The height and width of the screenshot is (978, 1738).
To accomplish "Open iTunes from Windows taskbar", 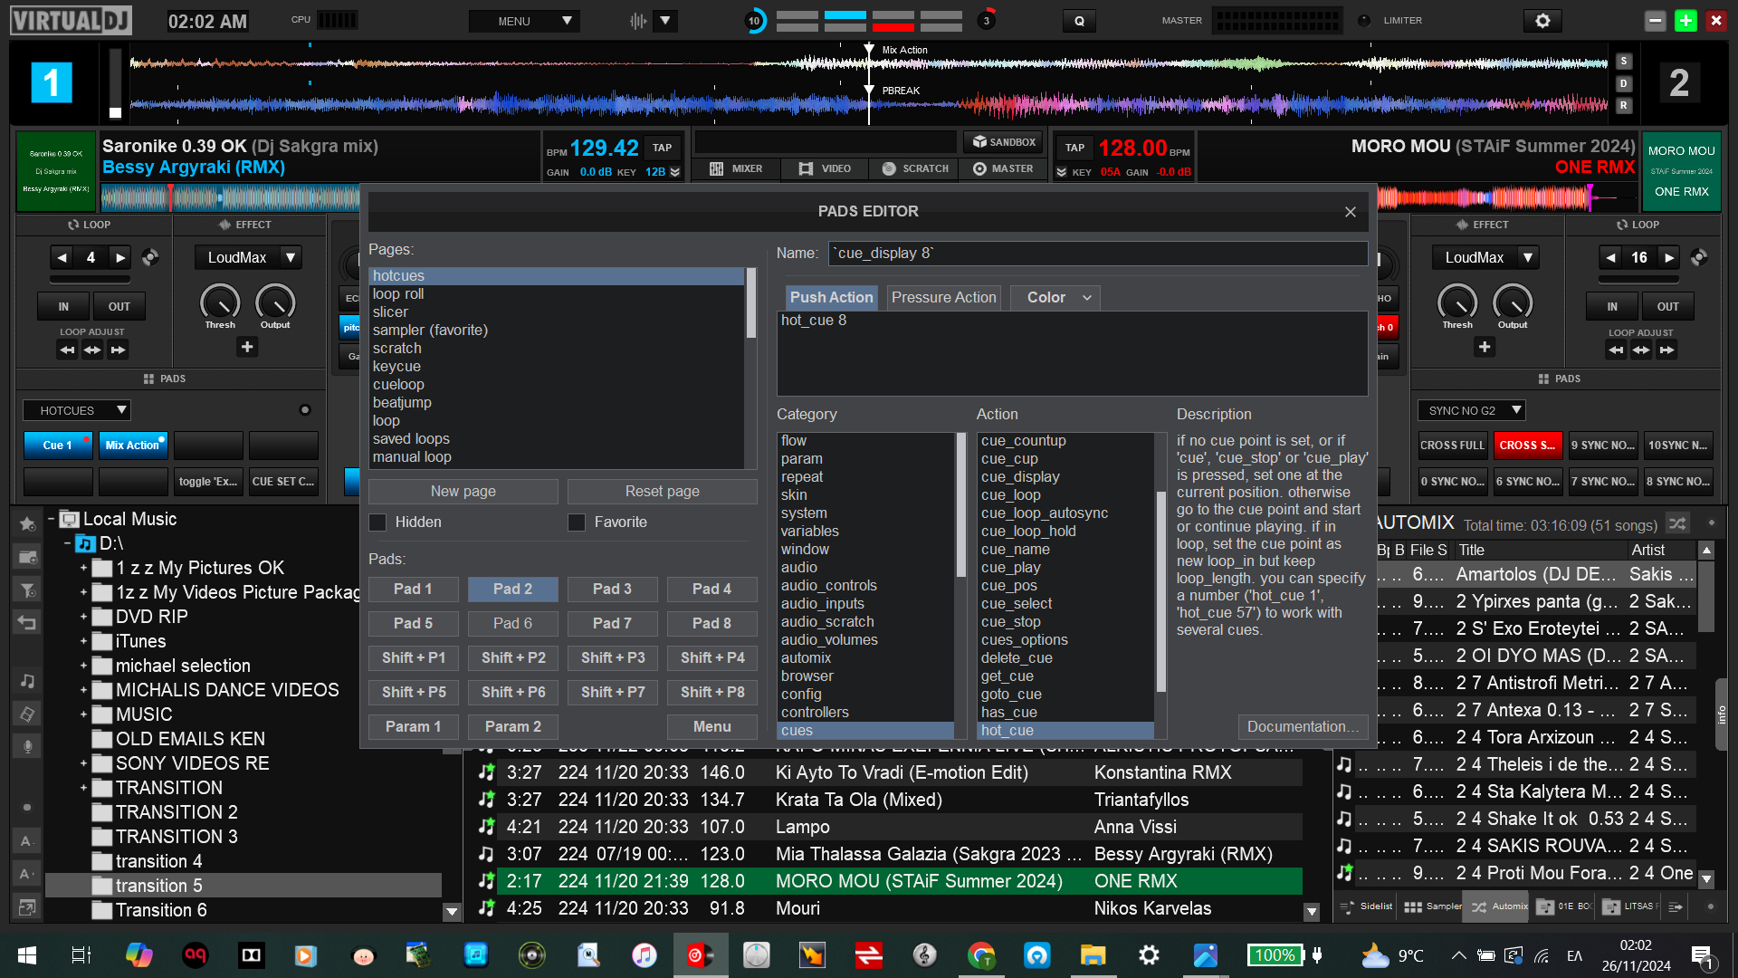I will coord(644,955).
